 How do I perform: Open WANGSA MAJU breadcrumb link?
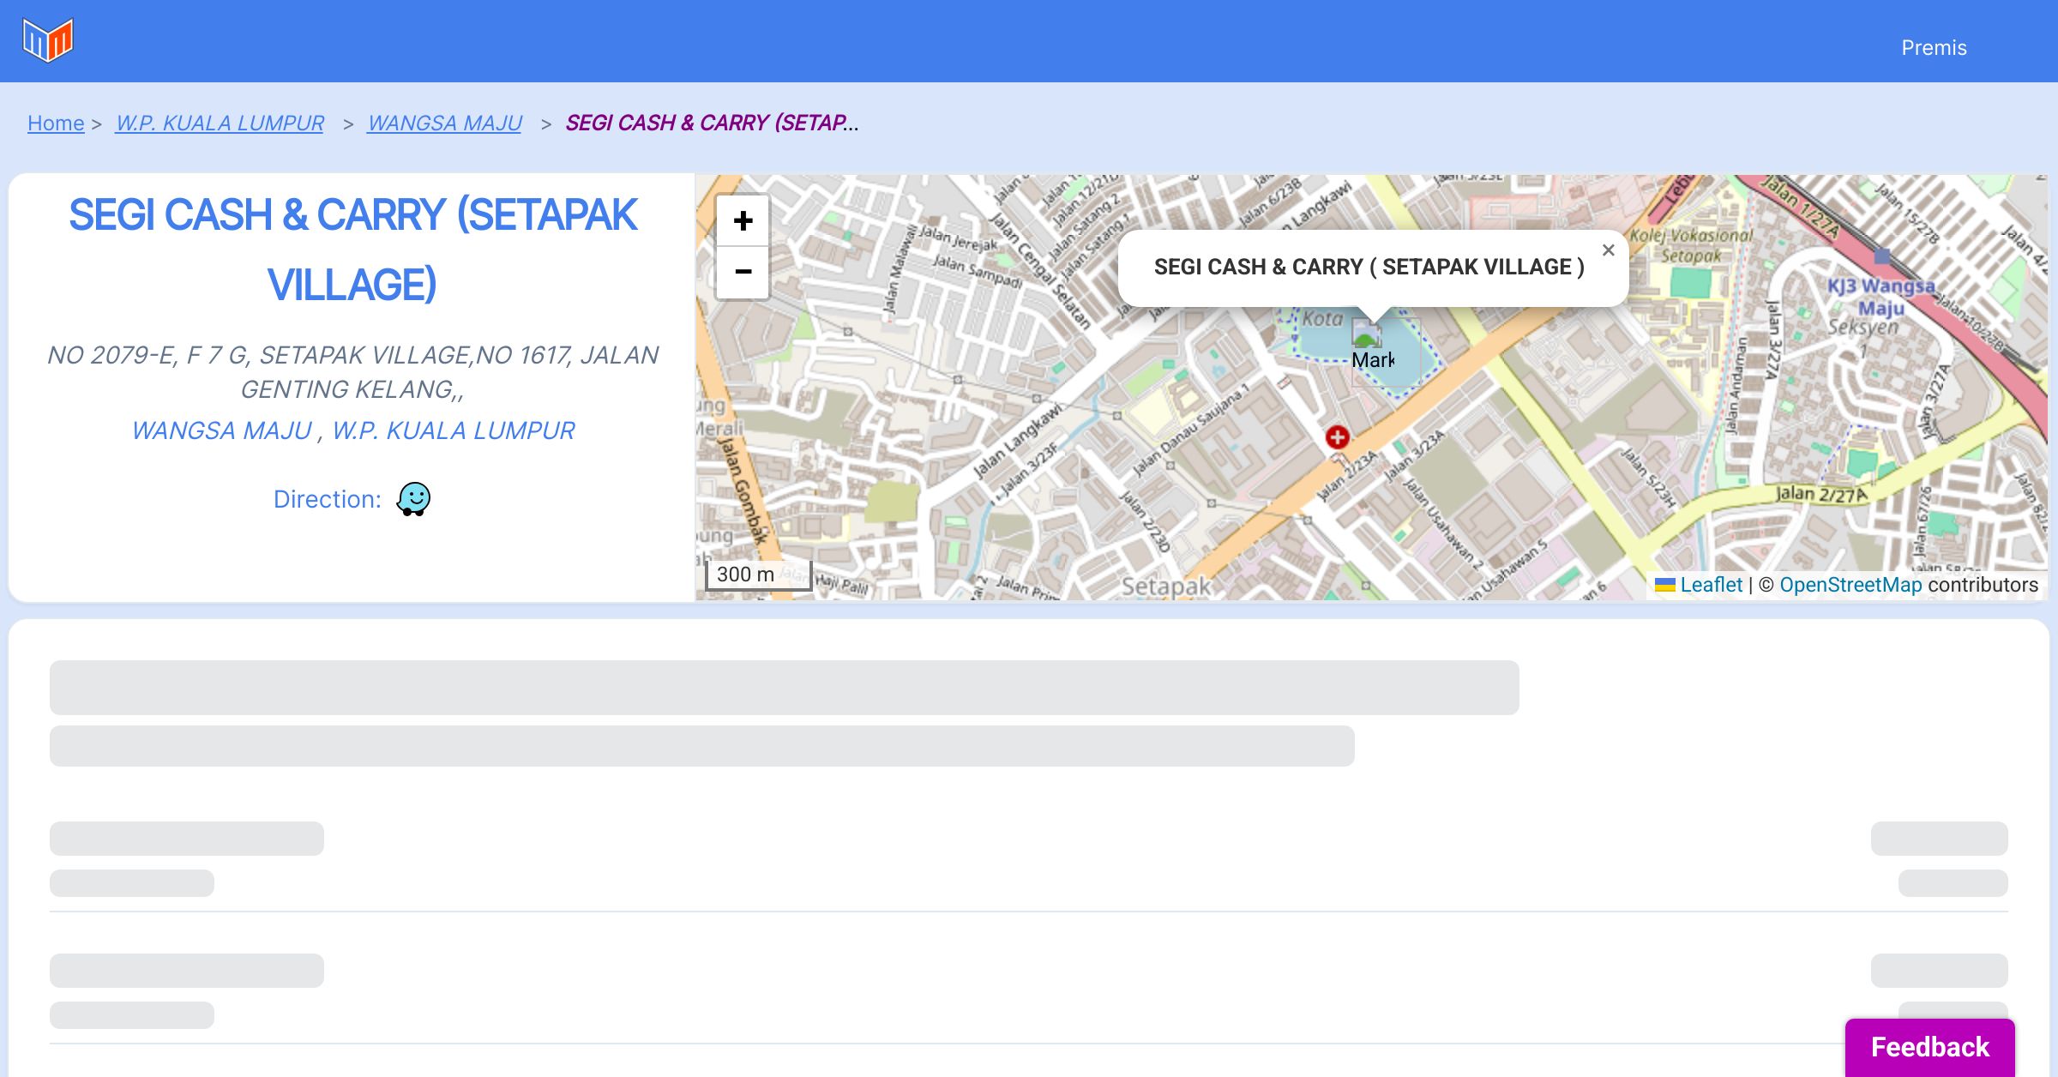(x=444, y=123)
